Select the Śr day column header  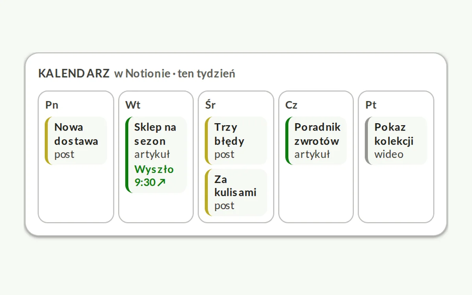click(x=210, y=105)
